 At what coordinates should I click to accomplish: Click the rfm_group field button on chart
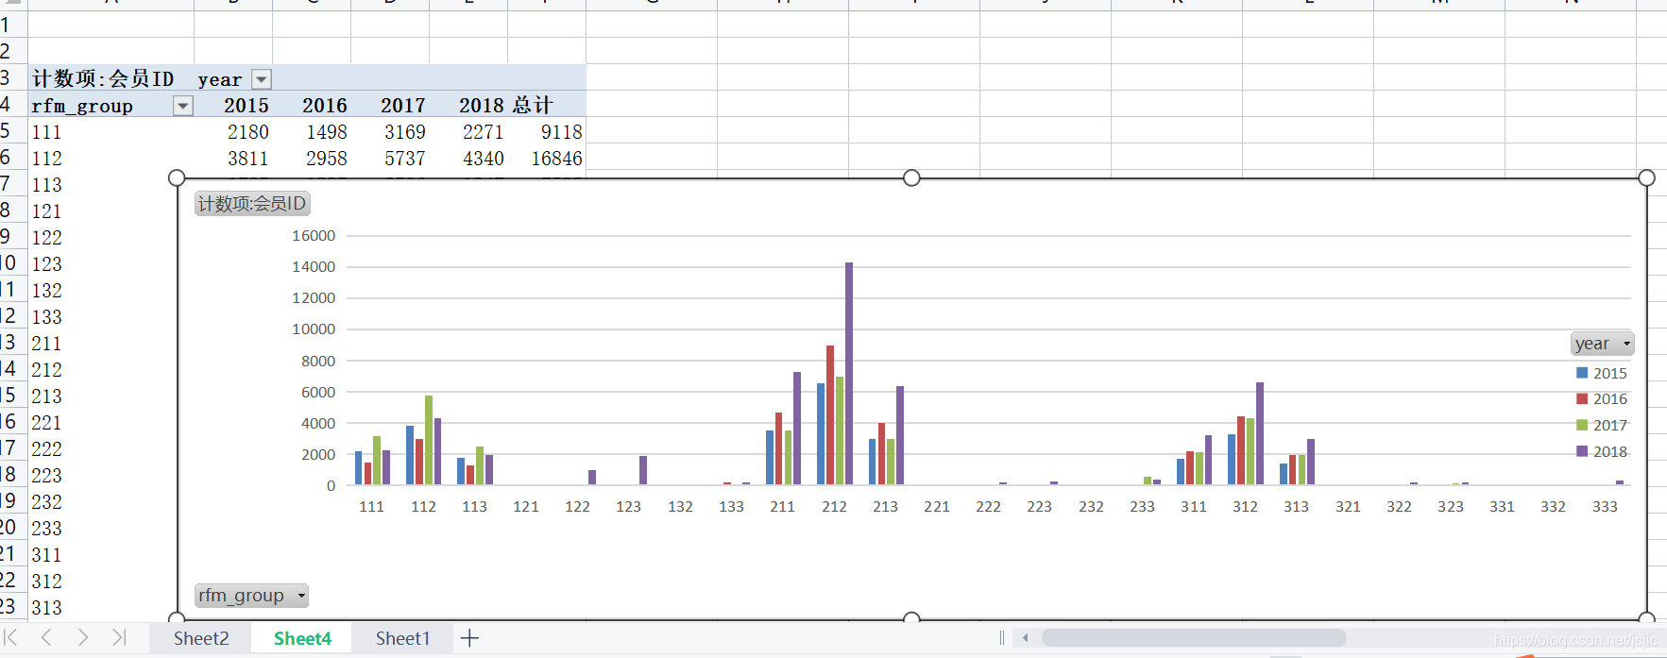point(251,596)
